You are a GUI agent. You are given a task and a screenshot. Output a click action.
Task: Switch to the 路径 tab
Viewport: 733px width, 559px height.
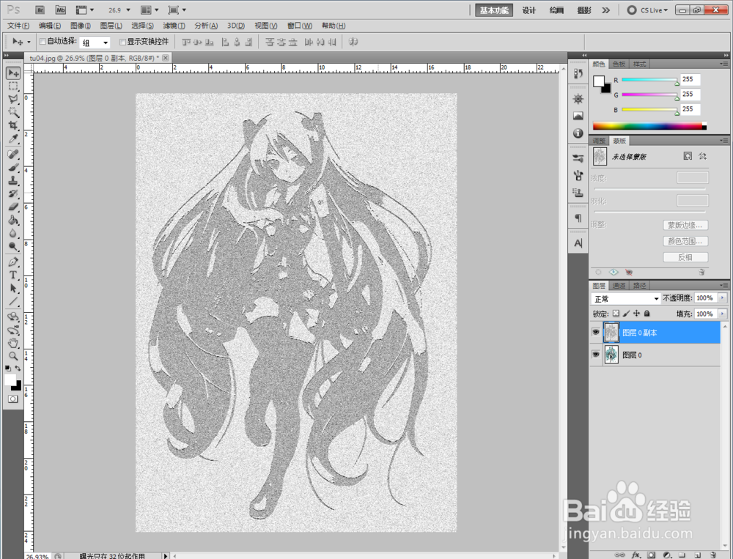point(639,285)
